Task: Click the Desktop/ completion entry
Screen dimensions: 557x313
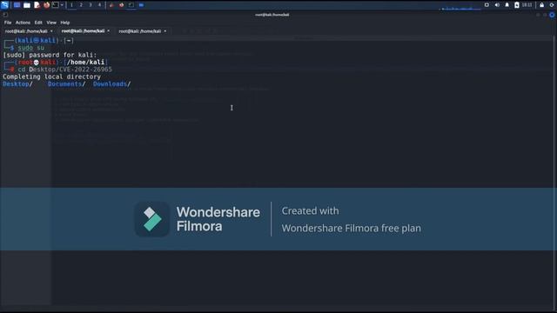Action: [x=17, y=84]
